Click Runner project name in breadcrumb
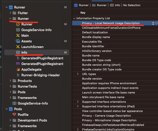The width and height of the screenshot is (158, 131). [84, 5]
